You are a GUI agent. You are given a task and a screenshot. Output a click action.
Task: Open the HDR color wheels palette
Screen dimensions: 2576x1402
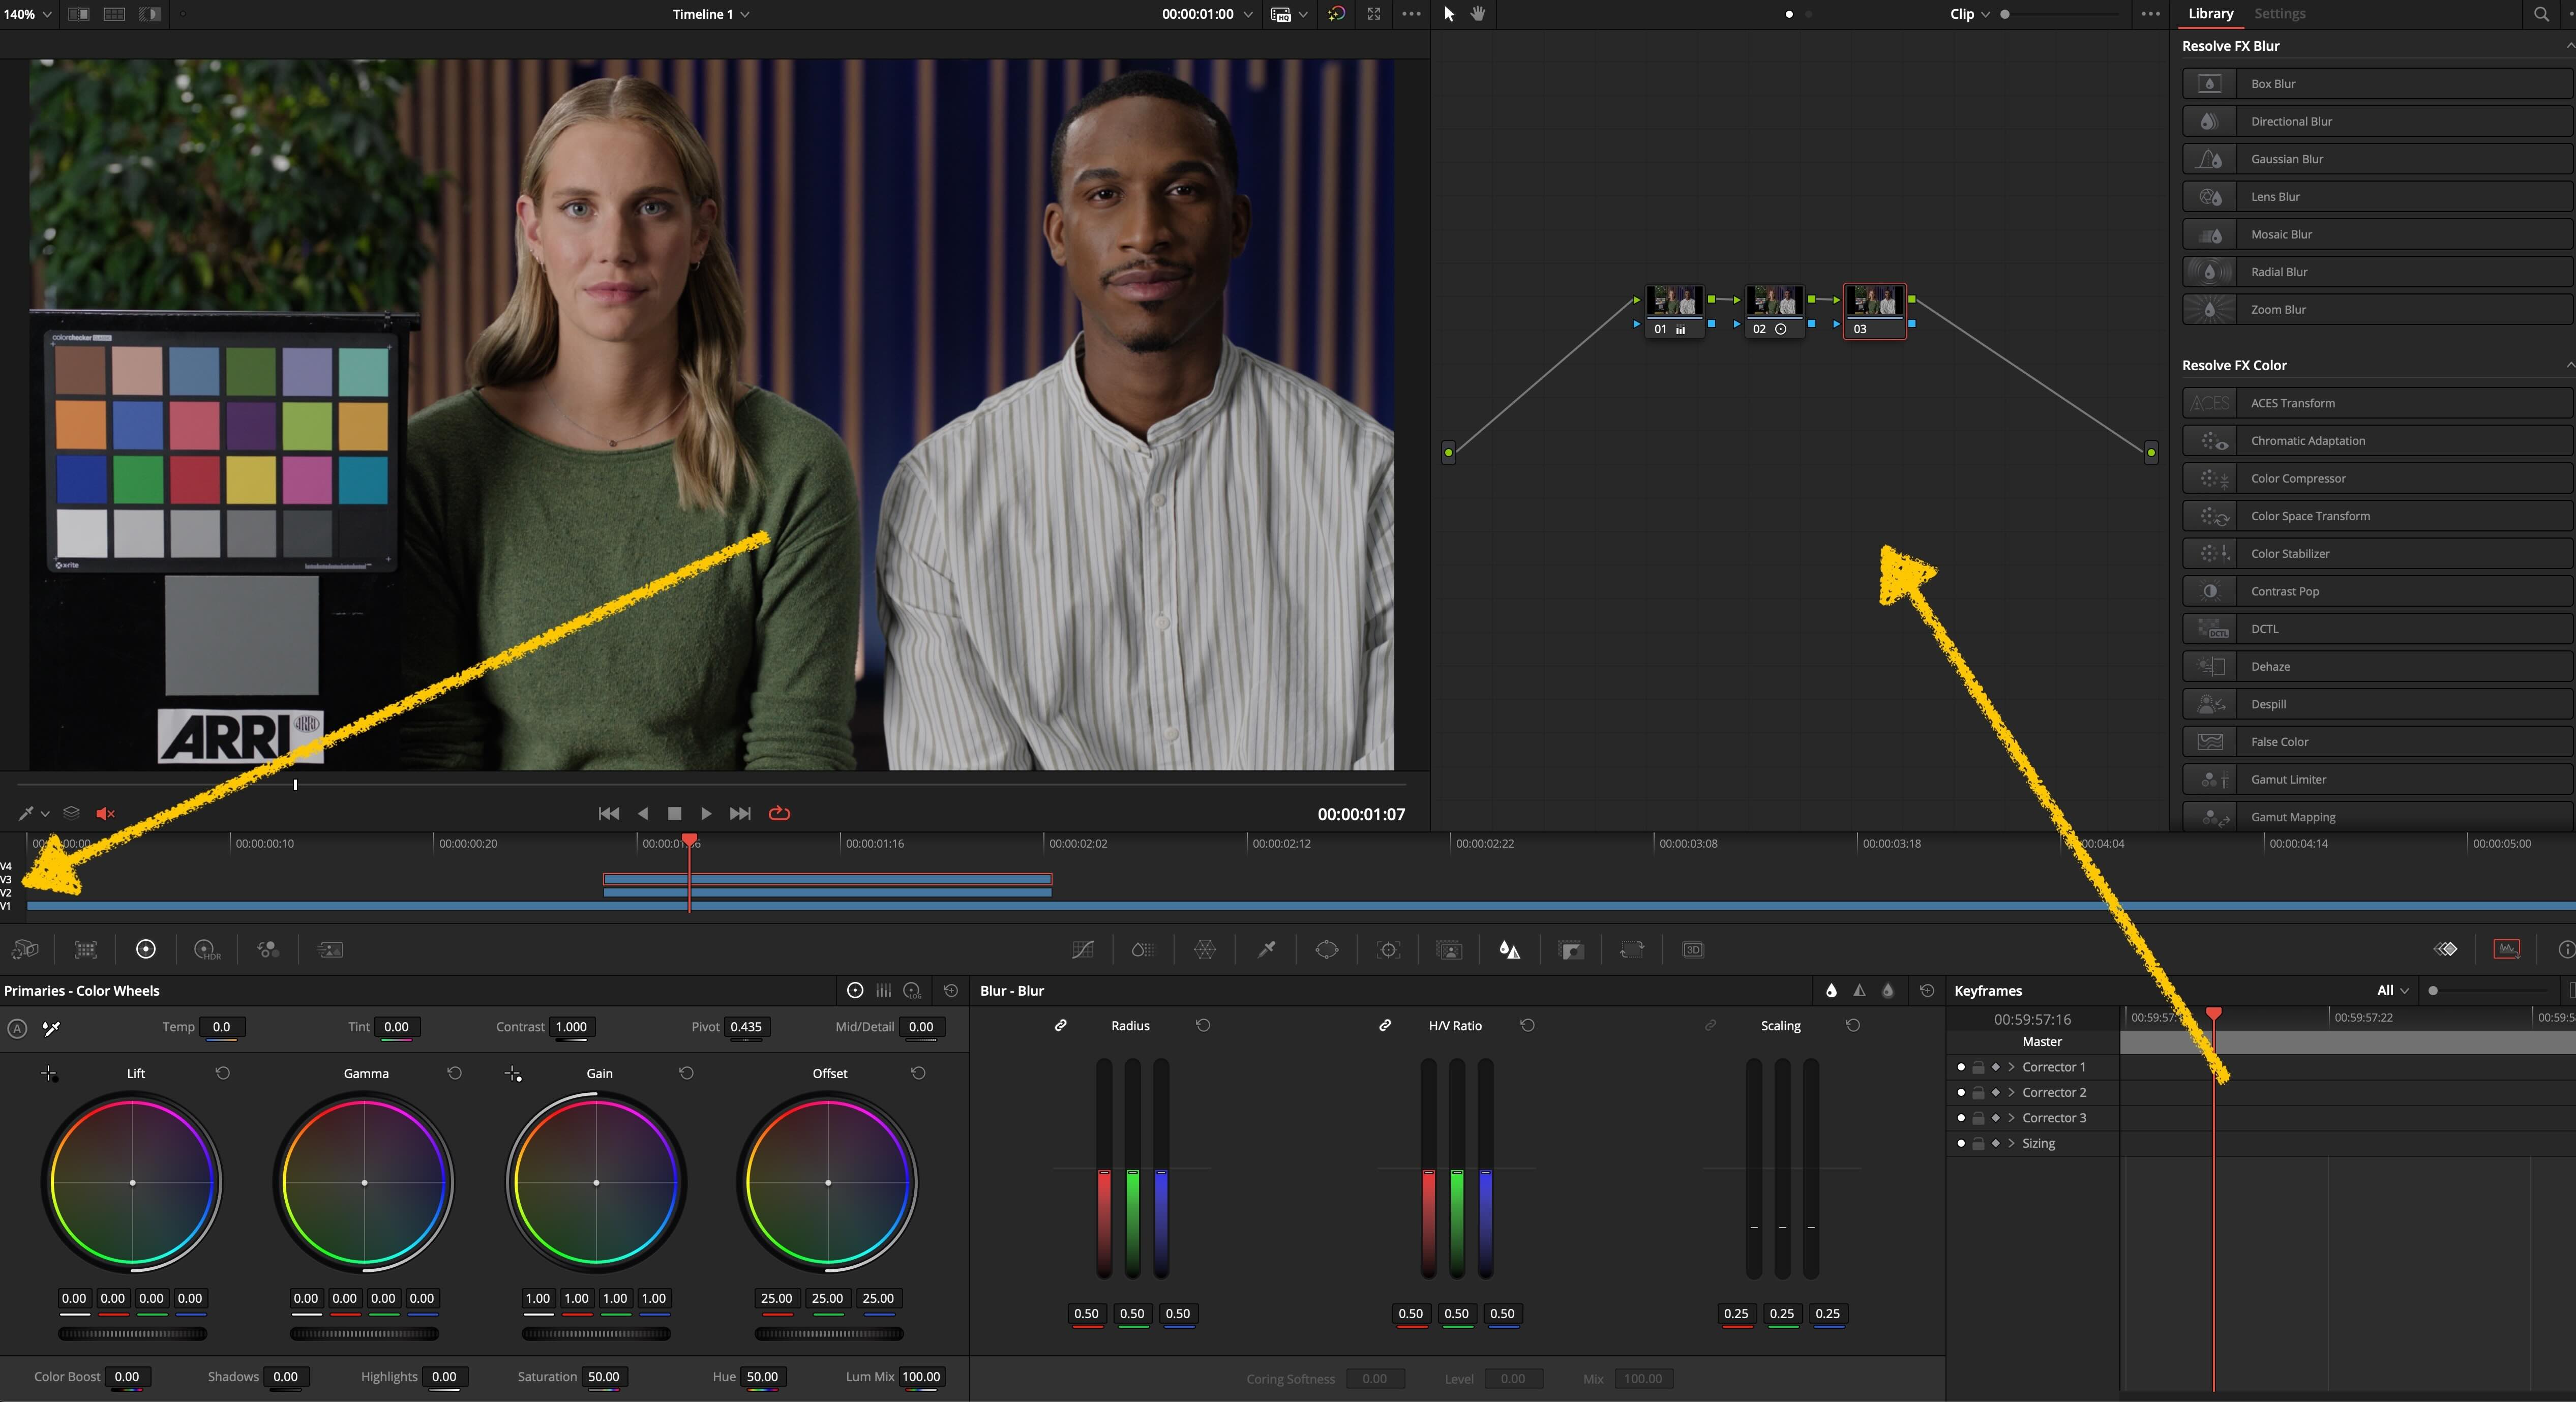click(x=207, y=949)
